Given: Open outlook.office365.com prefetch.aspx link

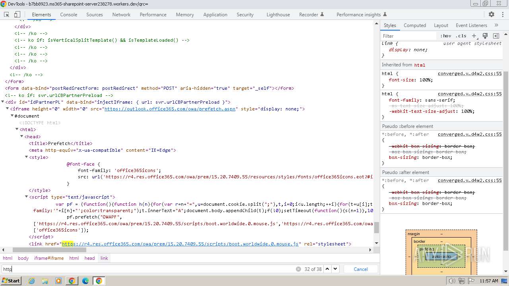Looking at the screenshot, I should (x=171, y=109).
